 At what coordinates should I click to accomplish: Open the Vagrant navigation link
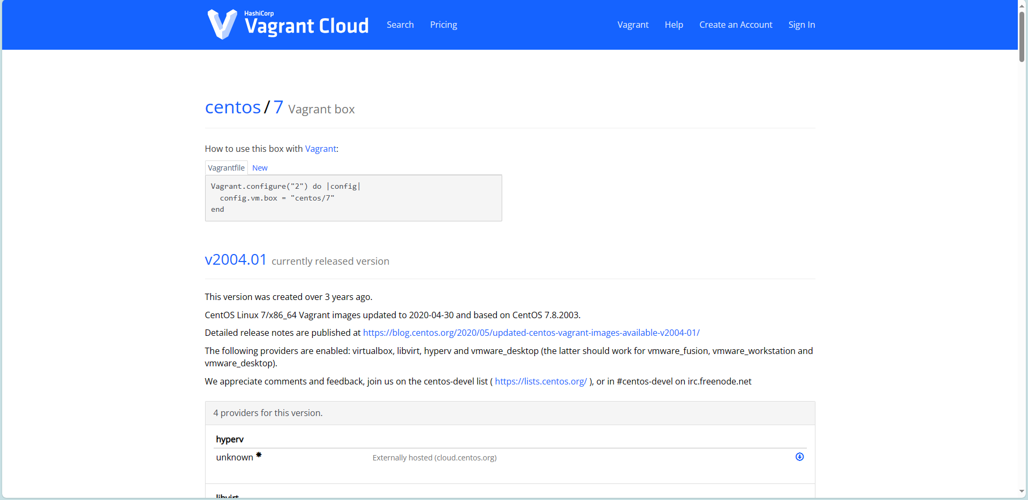point(633,25)
